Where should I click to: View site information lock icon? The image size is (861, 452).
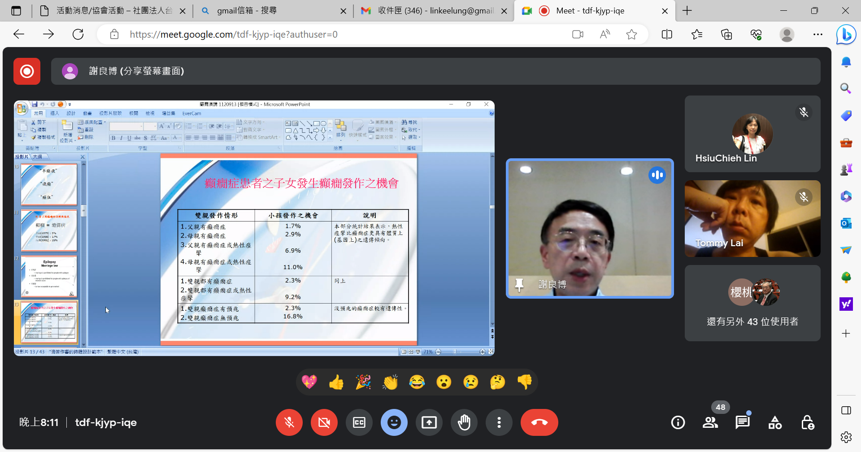[x=114, y=35]
